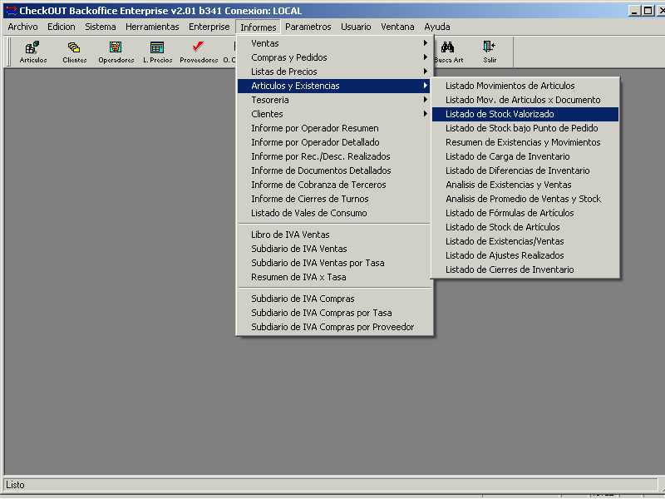This screenshot has width=665, height=499.
Task: Choose Libro de IVA Ventas
Action: pyautogui.click(x=334, y=235)
